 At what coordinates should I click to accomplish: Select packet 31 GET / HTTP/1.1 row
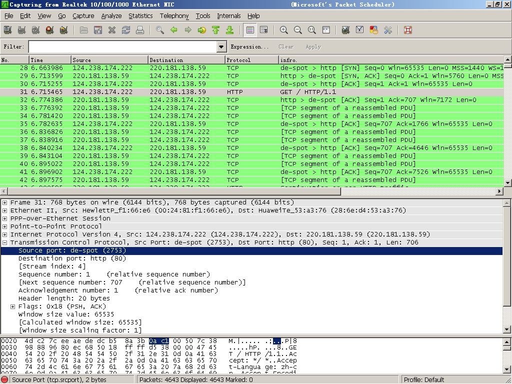[252, 92]
